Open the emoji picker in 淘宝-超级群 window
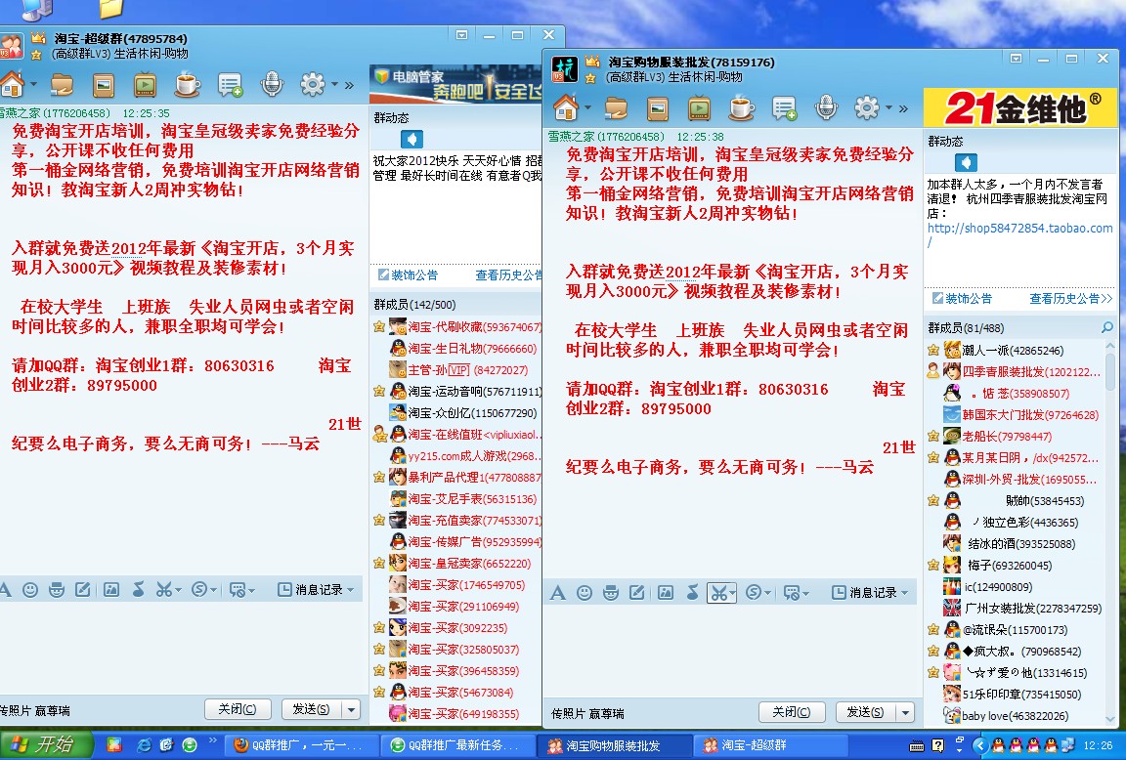The width and height of the screenshot is (1126, 760). click(x=30, y=590)
